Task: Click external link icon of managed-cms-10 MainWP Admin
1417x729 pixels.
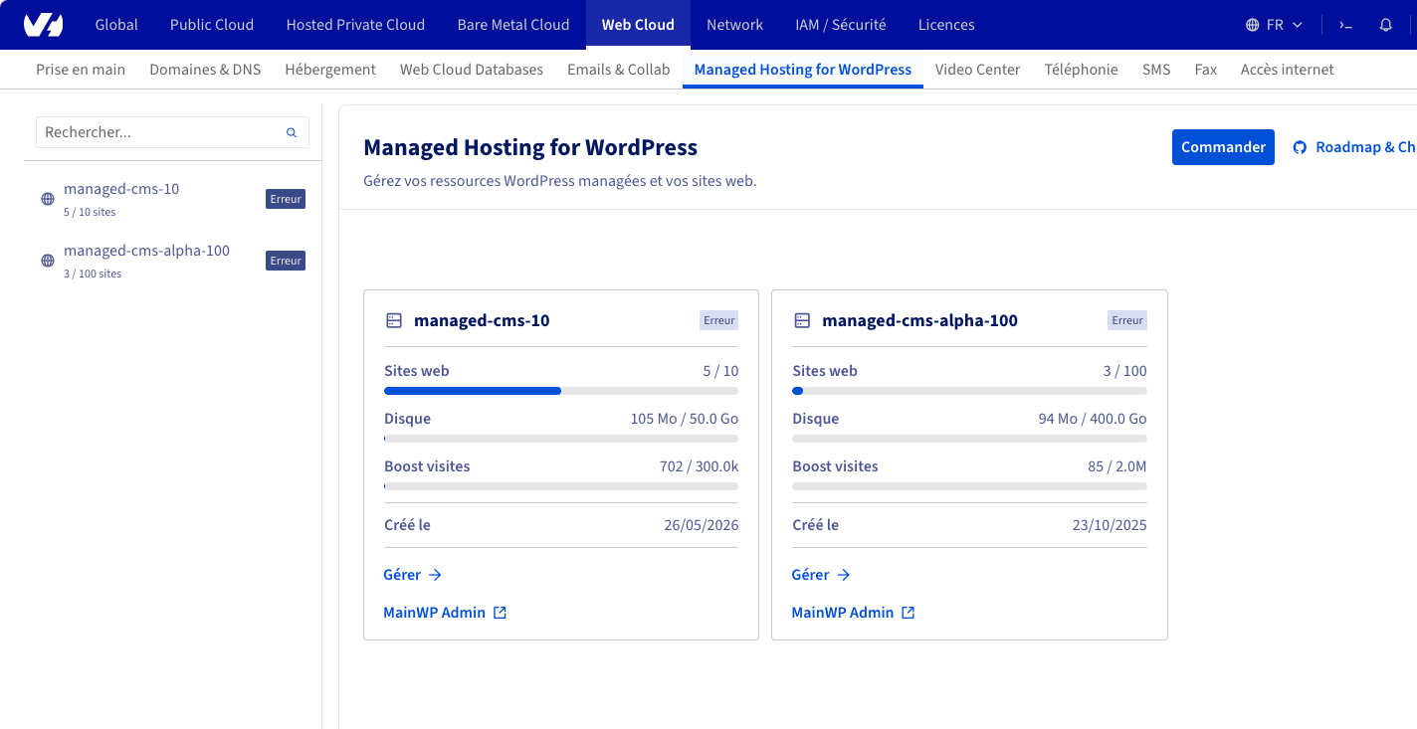Action: [501, 613]
